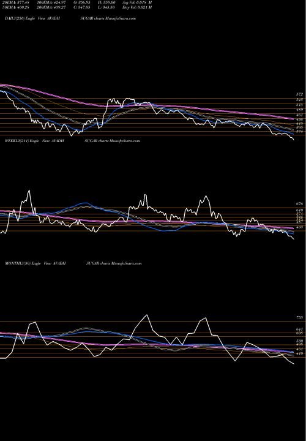Select the close price readout
The width and height of the screenshot is (306, 441).
(83, 7)
